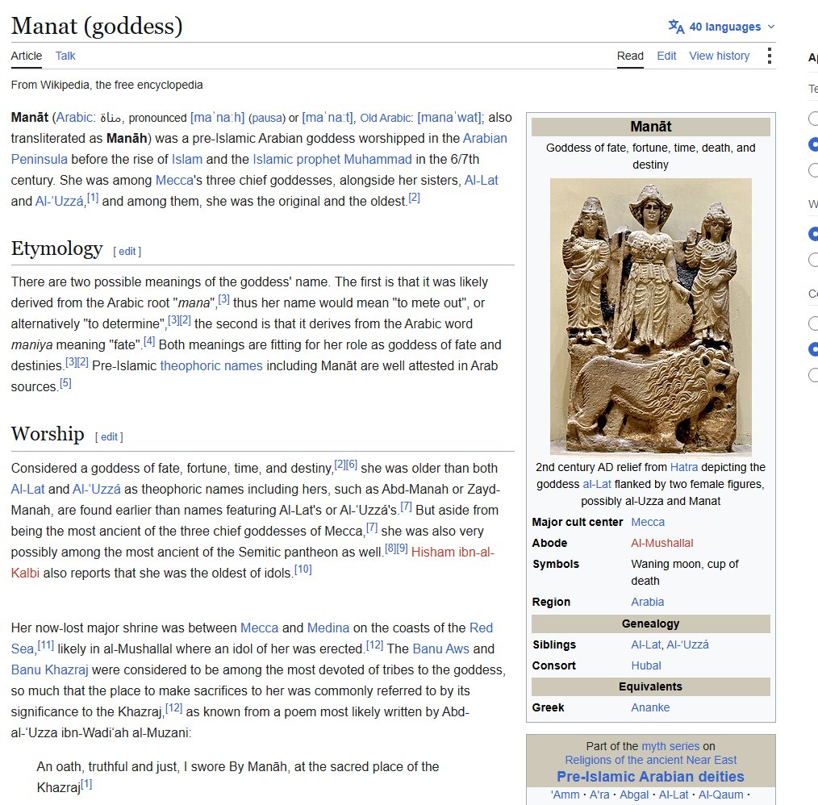
Task: Open citation [5] after Arab sources
Action: (65, 383)
